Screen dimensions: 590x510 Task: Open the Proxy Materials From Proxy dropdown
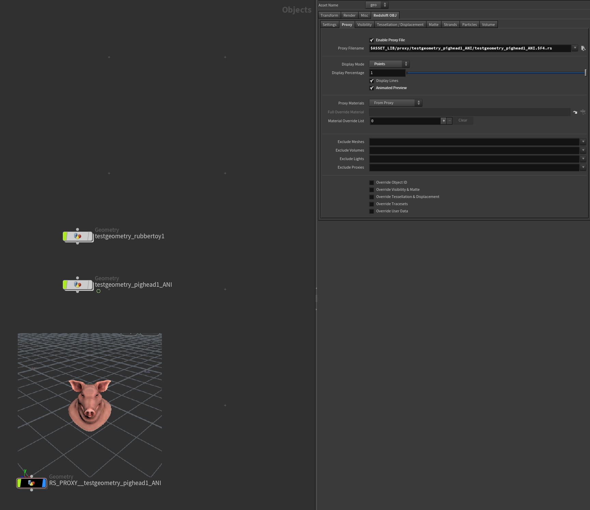(395, 103)
